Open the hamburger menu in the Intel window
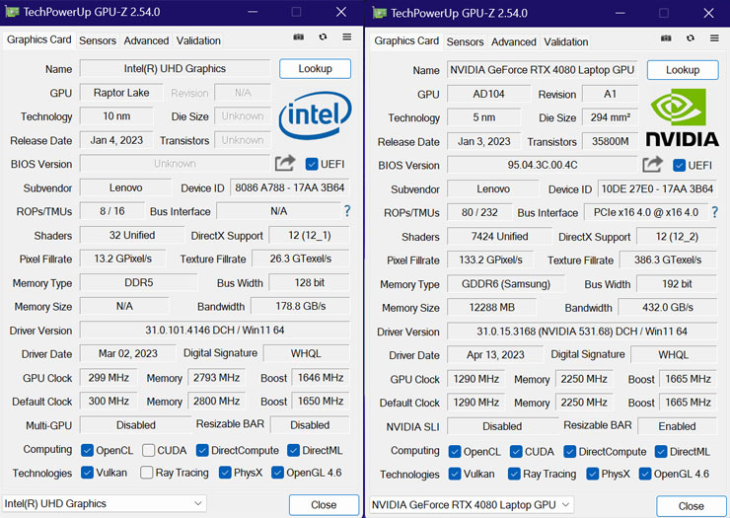 click(x=346, y=37)
